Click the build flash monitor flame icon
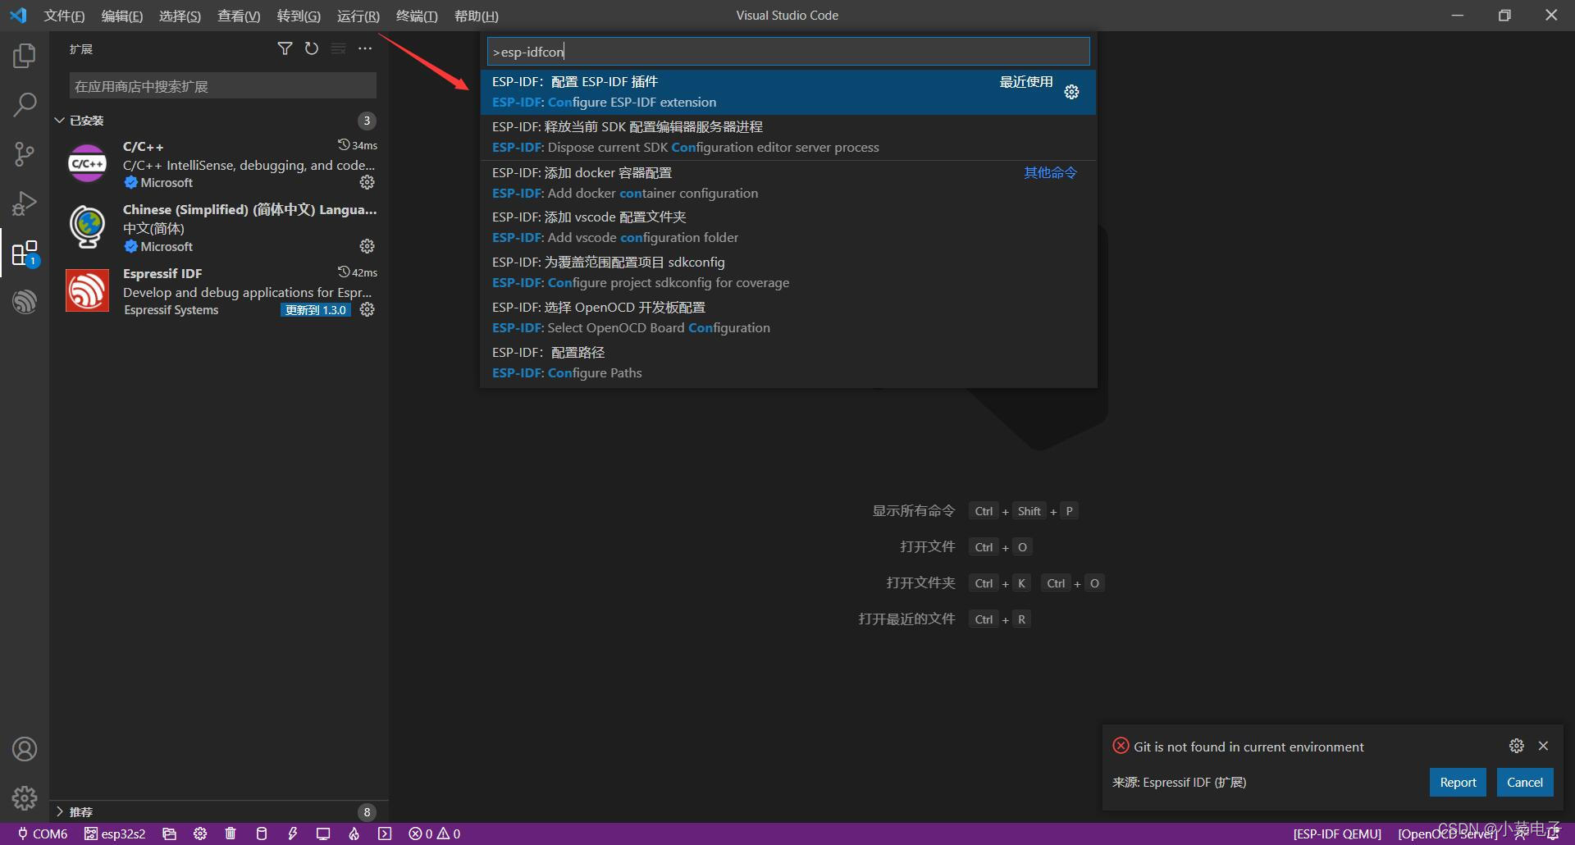Viewport: 1575px width, 845px height. tap(354, 834)
